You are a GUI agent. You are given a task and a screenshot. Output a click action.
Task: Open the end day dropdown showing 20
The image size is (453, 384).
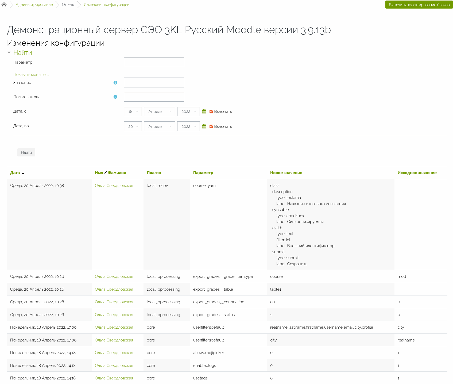tap(133, 126)
